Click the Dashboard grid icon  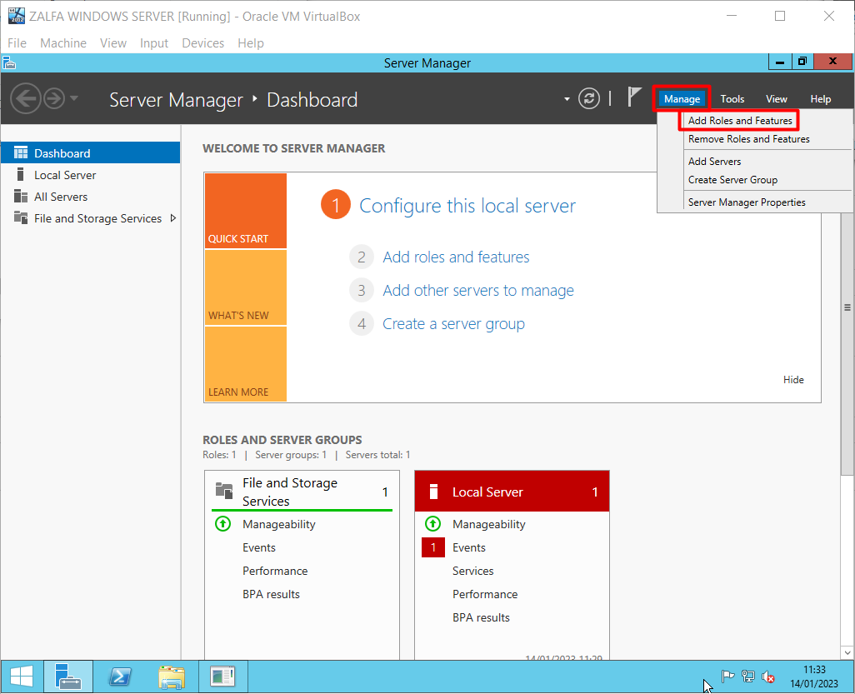[21, 152]
